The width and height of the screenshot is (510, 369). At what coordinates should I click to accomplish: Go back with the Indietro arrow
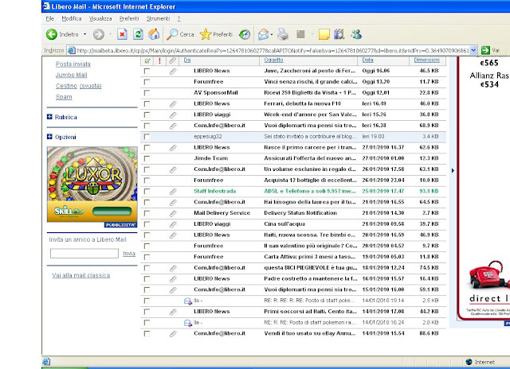(x=52, y=34)
